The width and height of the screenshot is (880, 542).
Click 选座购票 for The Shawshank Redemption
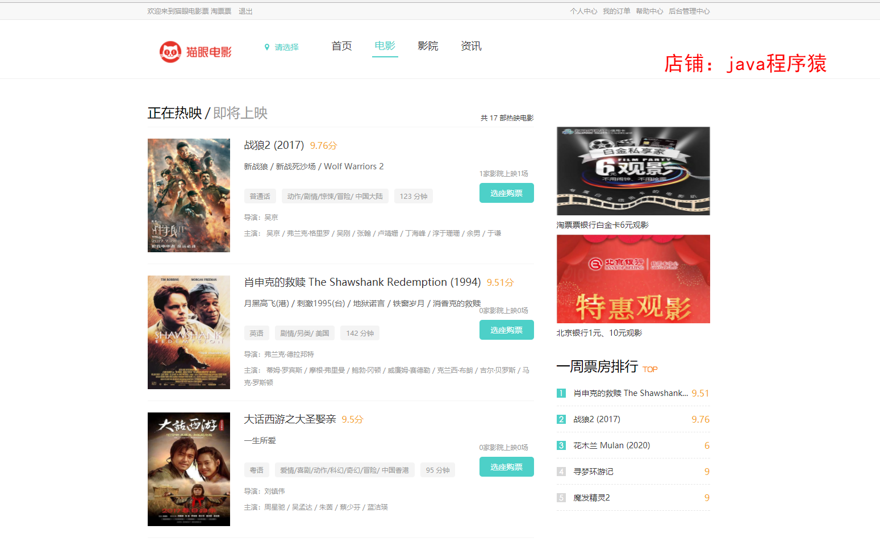tap(507, 330)
